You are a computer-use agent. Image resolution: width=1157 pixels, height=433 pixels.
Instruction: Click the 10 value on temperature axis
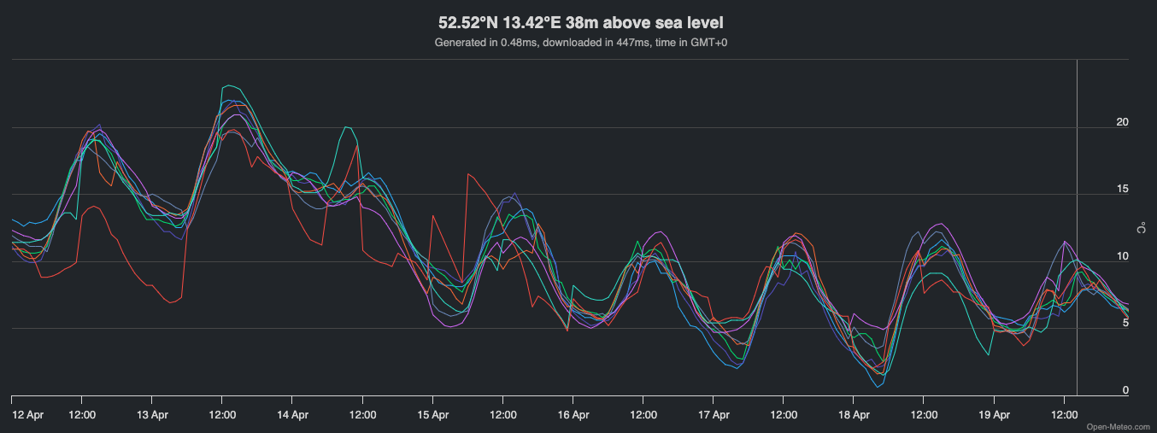(x=1123, y=256)
